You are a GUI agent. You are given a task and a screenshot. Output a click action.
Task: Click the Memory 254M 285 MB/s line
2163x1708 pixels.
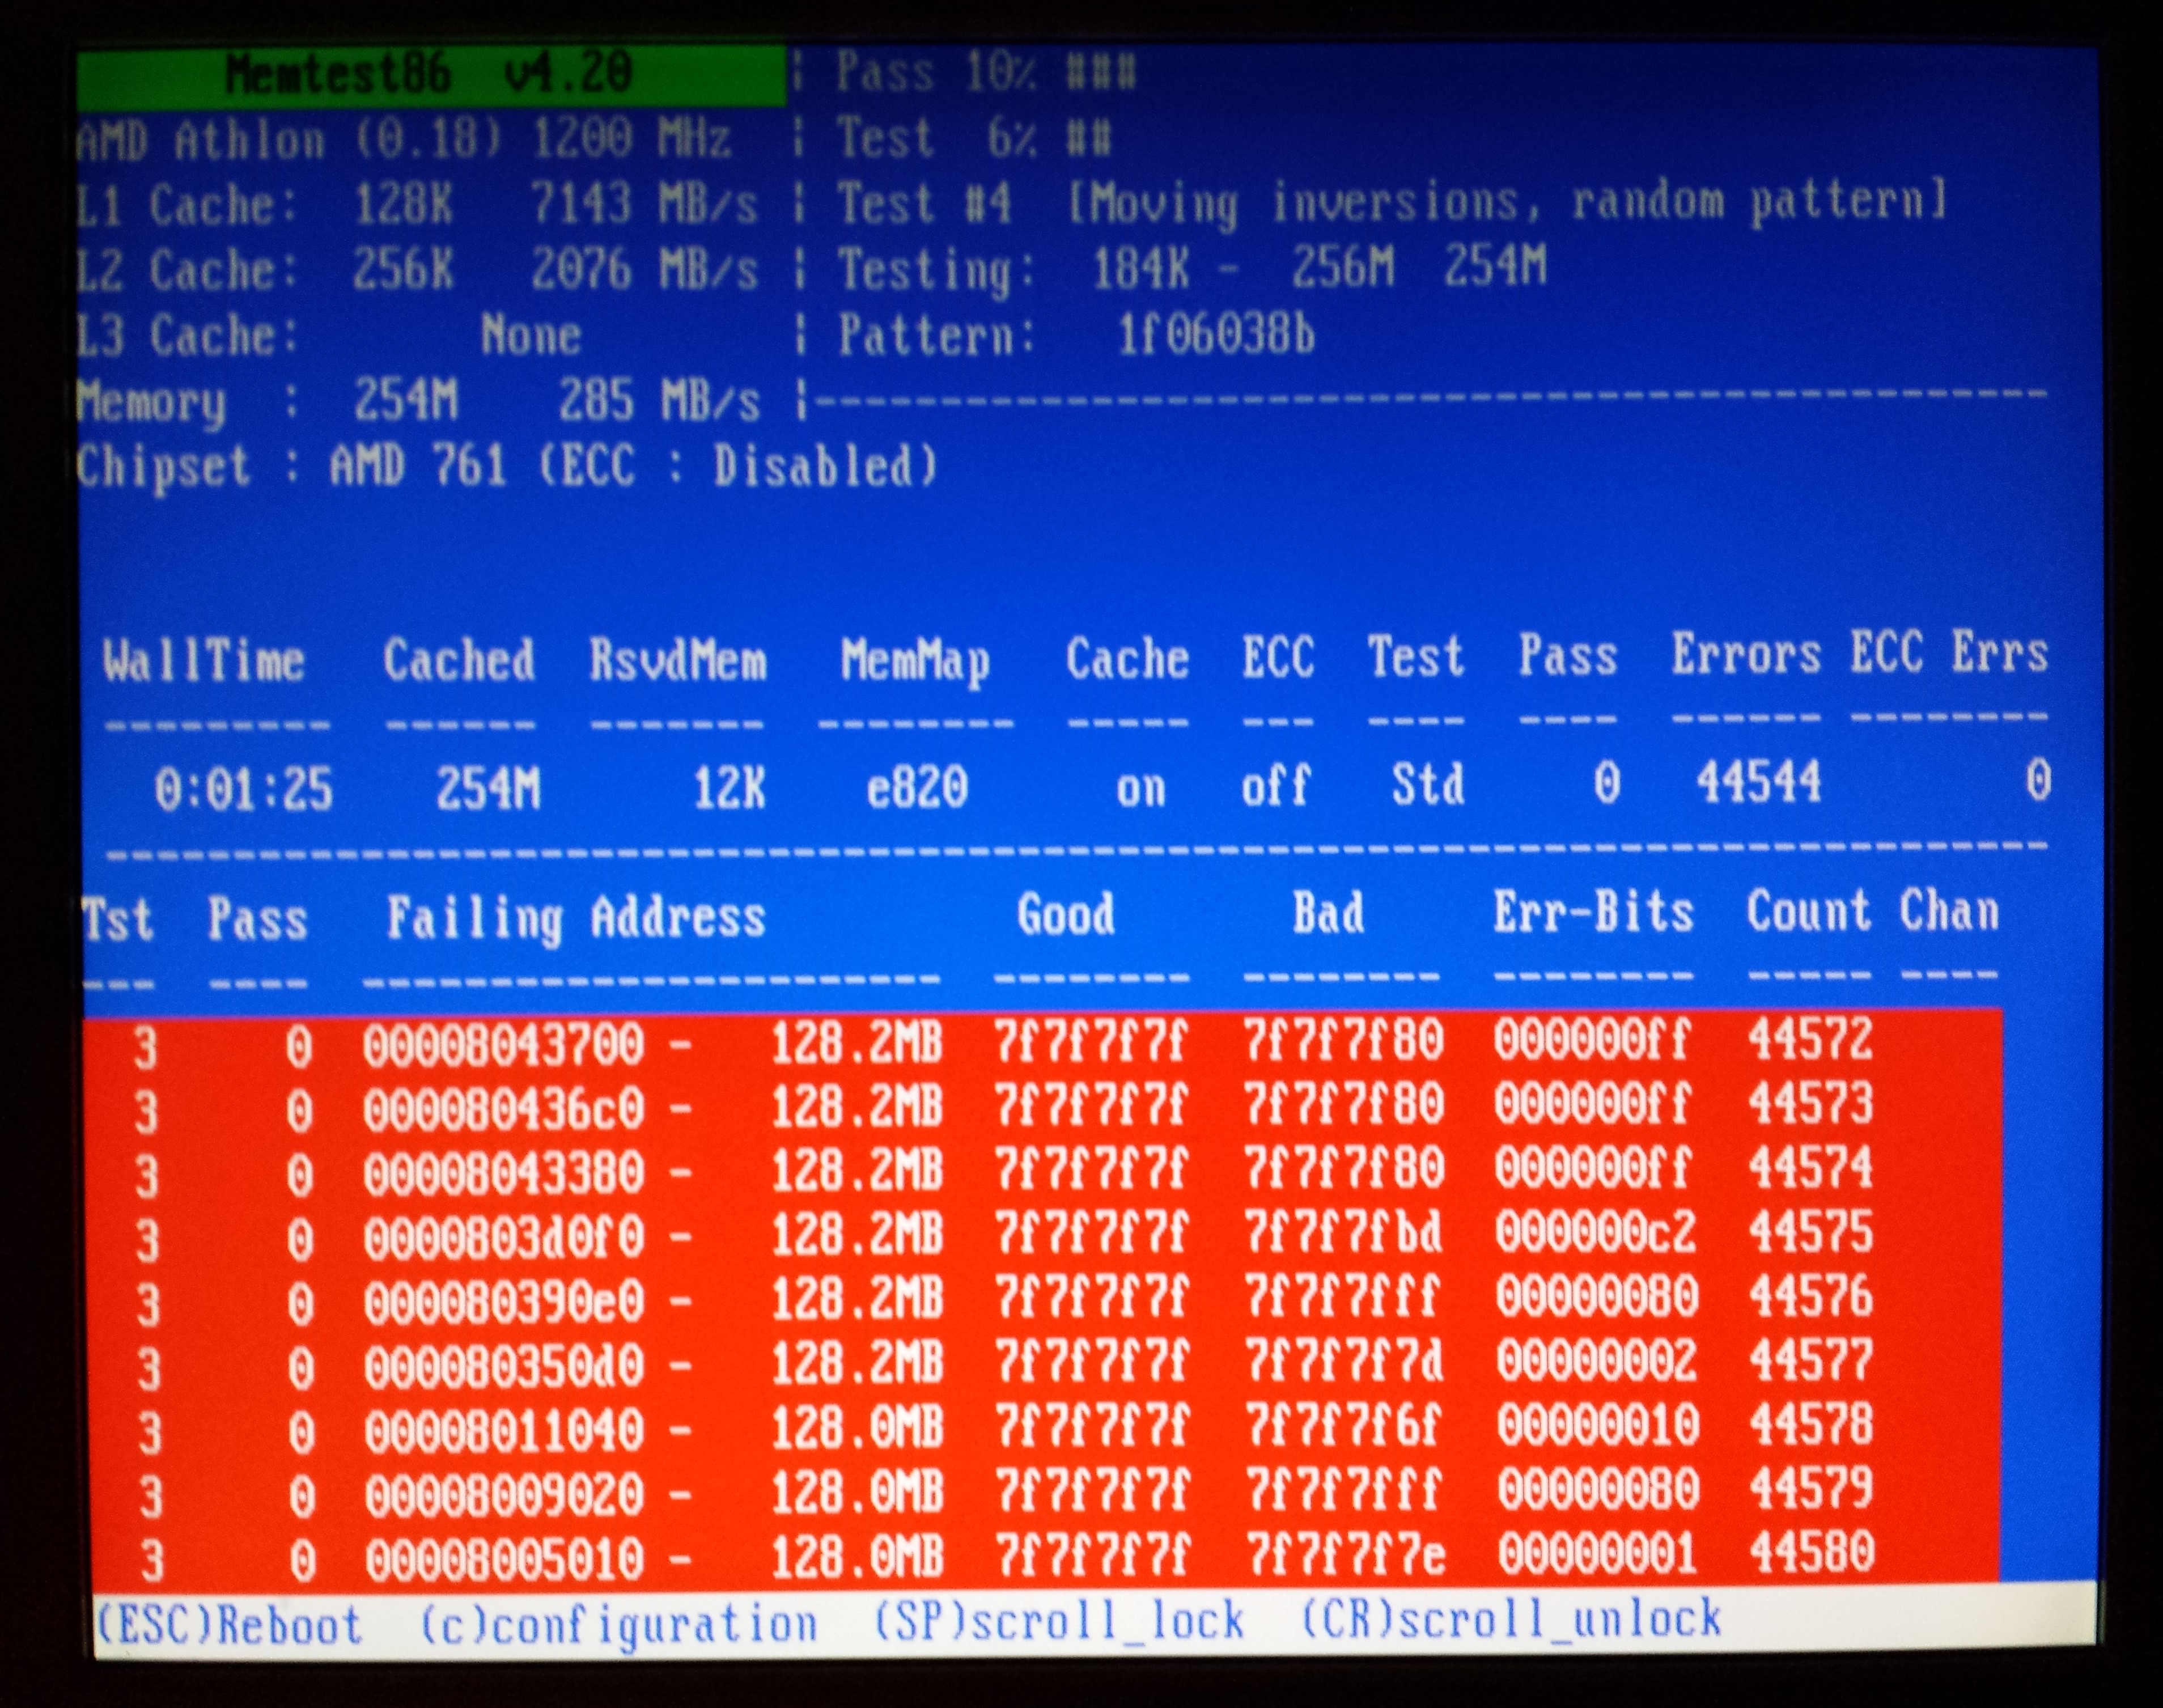[418, 402]
